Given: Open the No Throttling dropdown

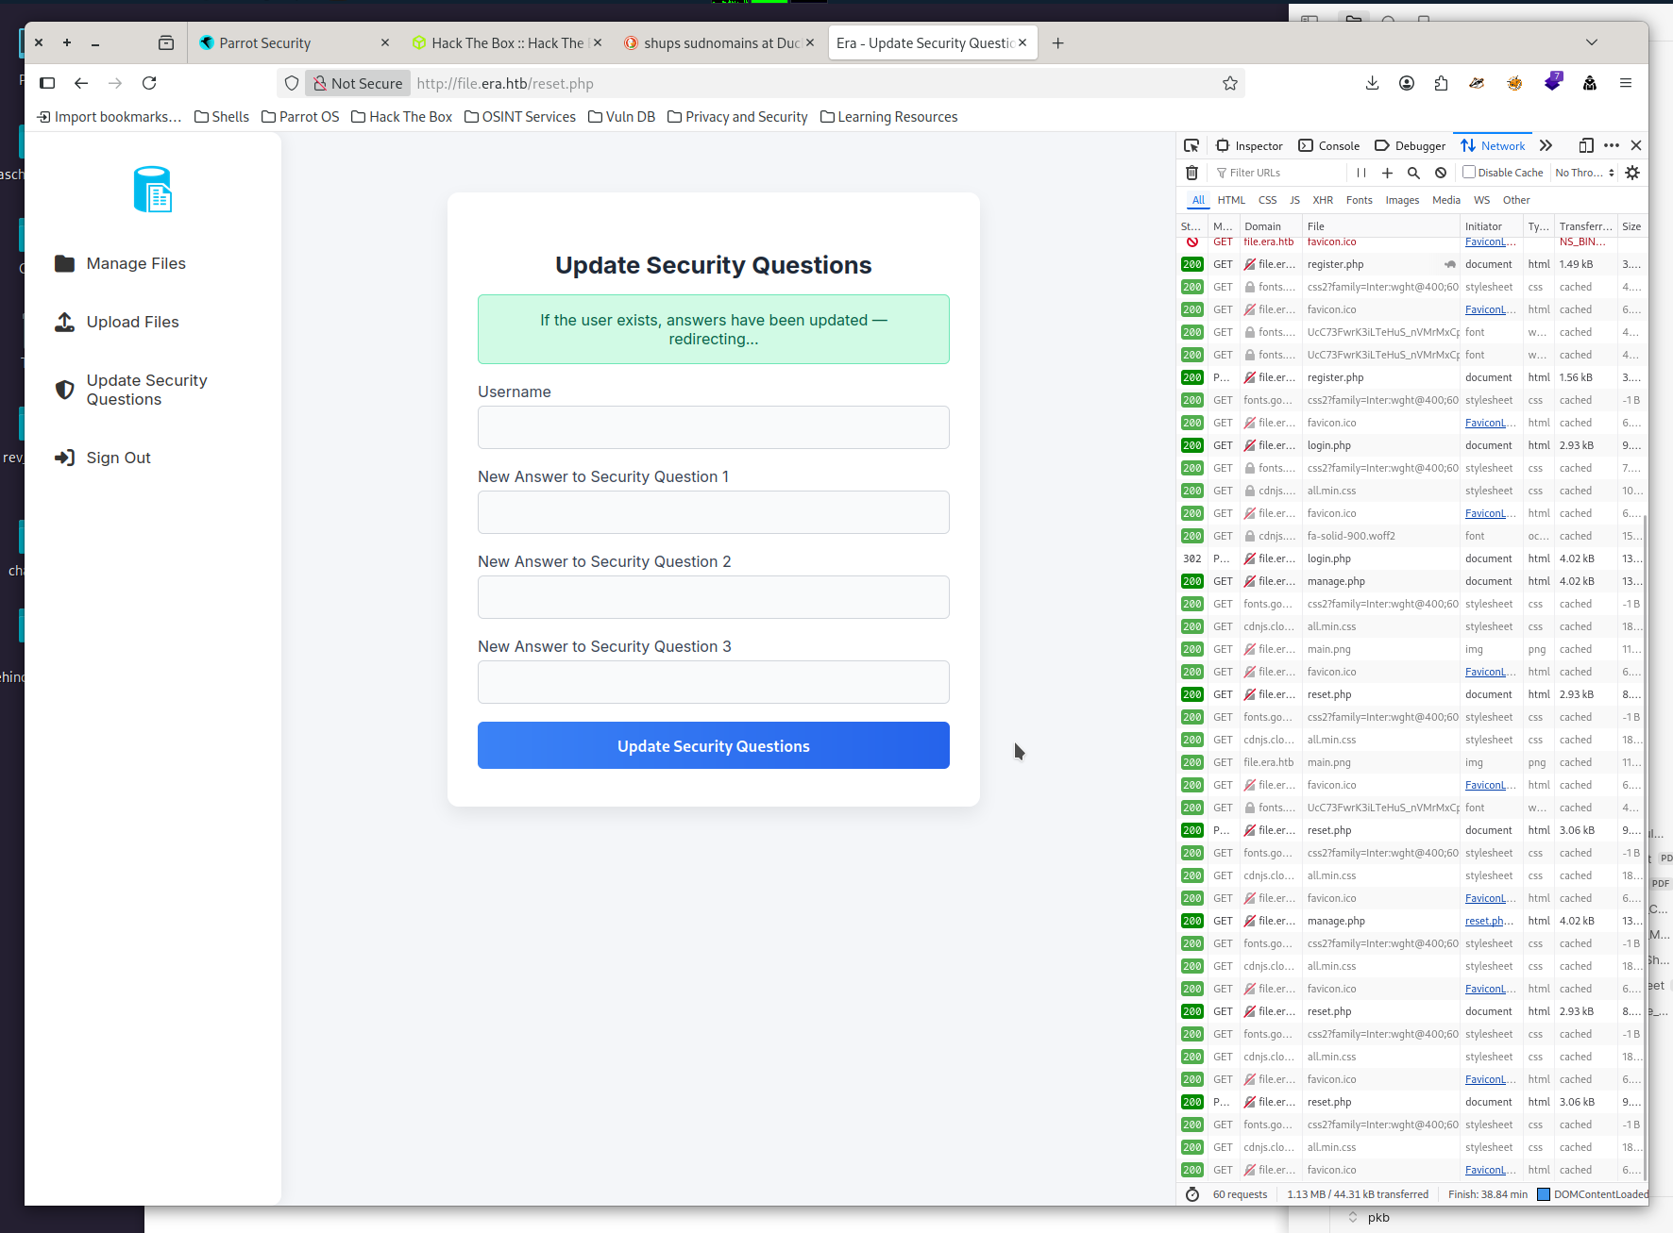Looking at the screenshot, I should [1584, 173].
